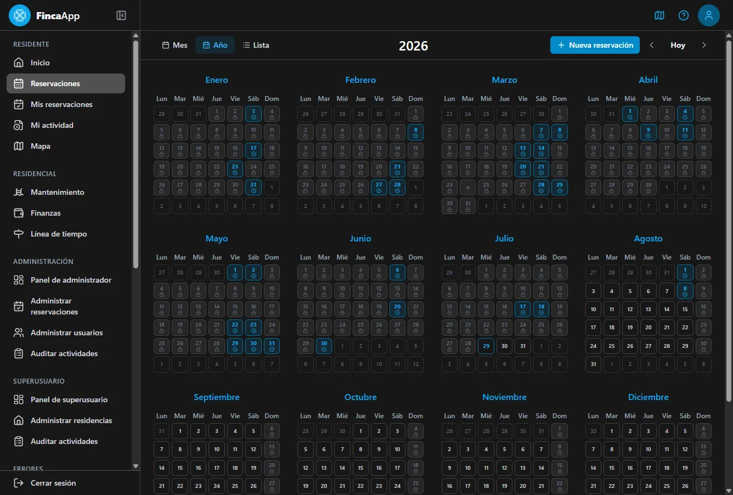Screen dimensions: 733x495
Task: Go to next year with right chevron
Action: 704,45
